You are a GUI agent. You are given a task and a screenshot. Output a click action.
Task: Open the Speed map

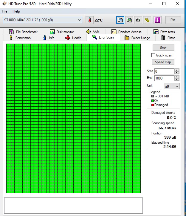tap(163, 62)
